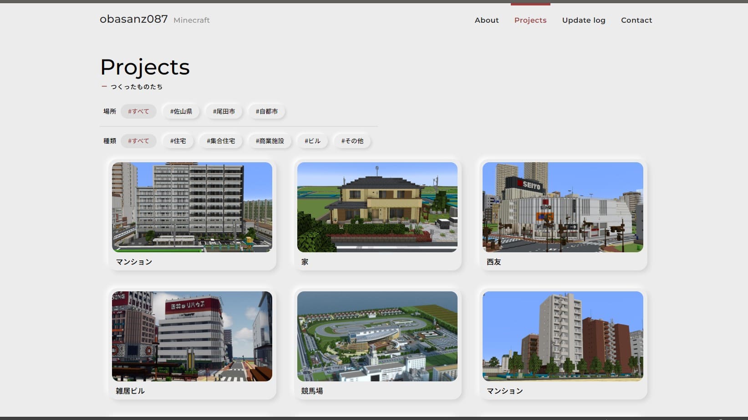
Task: Filter projects by #佐山県 location
Action: (x=181, y=111)
